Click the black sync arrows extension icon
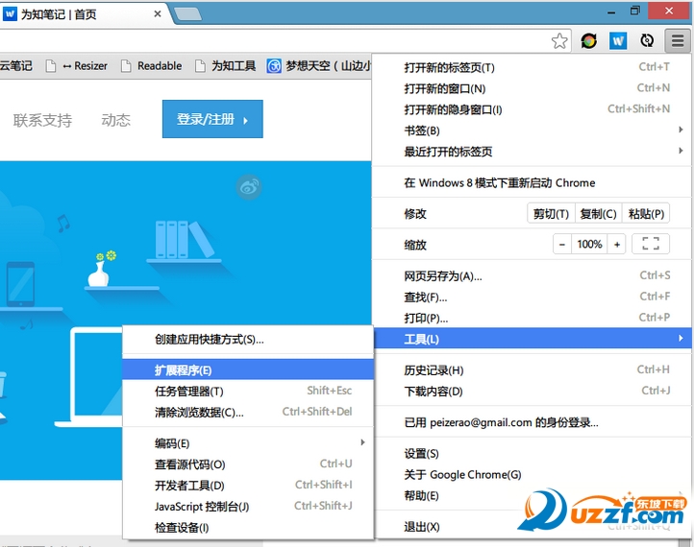The height and width of the screenshot is (547, 694). [x=647, y=41]
